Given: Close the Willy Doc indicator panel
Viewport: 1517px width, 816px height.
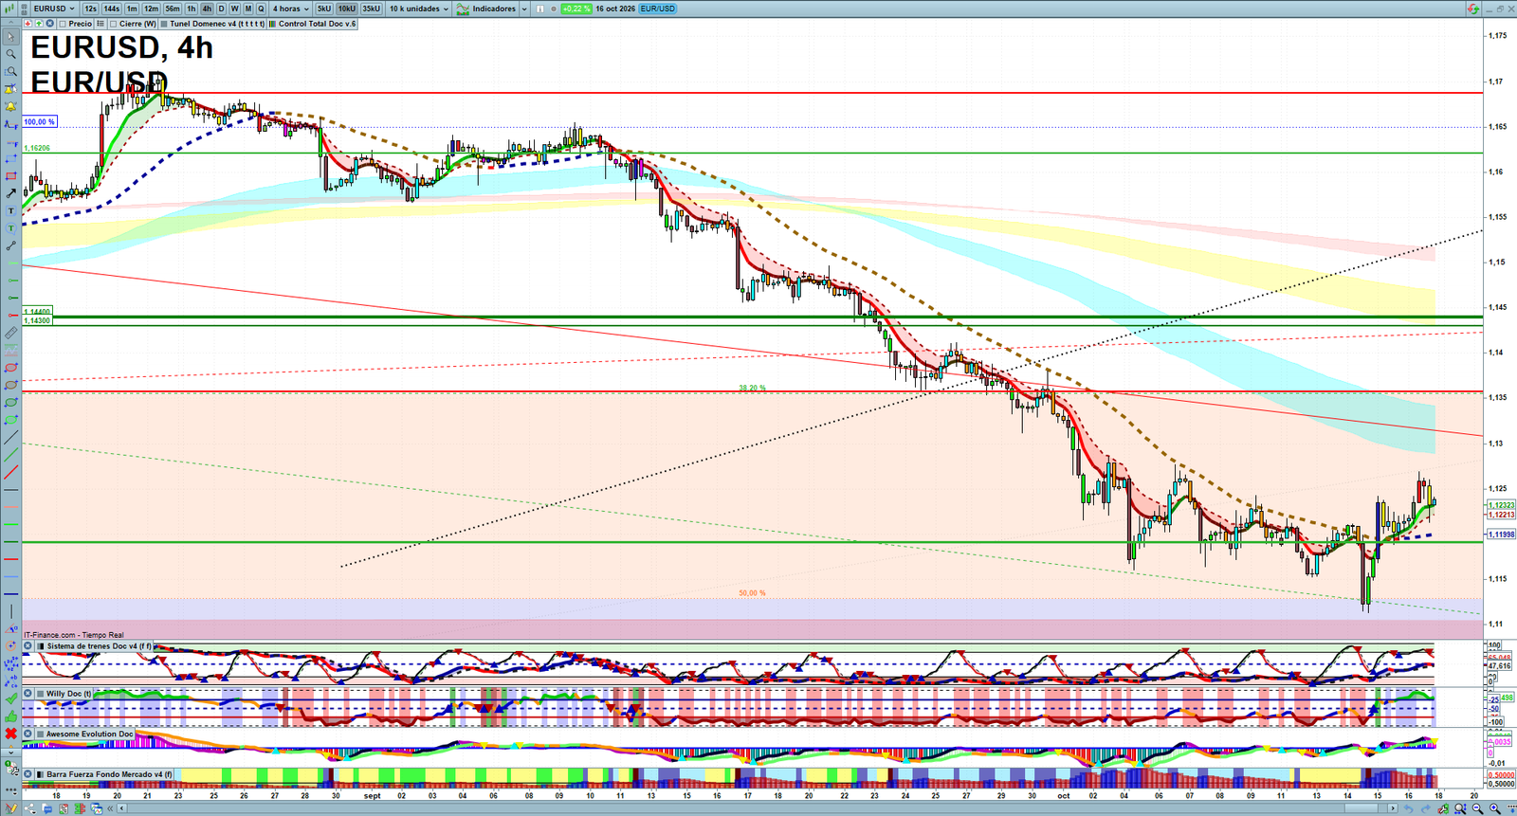Looking at the screenshot, I should coord(27,693).
